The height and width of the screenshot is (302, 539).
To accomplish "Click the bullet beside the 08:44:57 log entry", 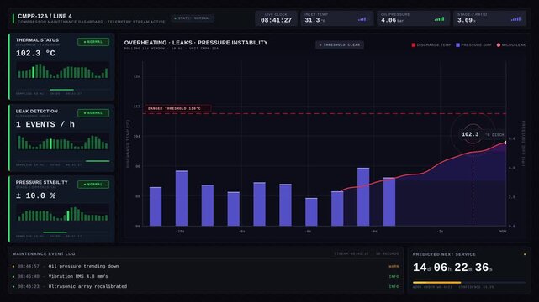I will [13, 267].
